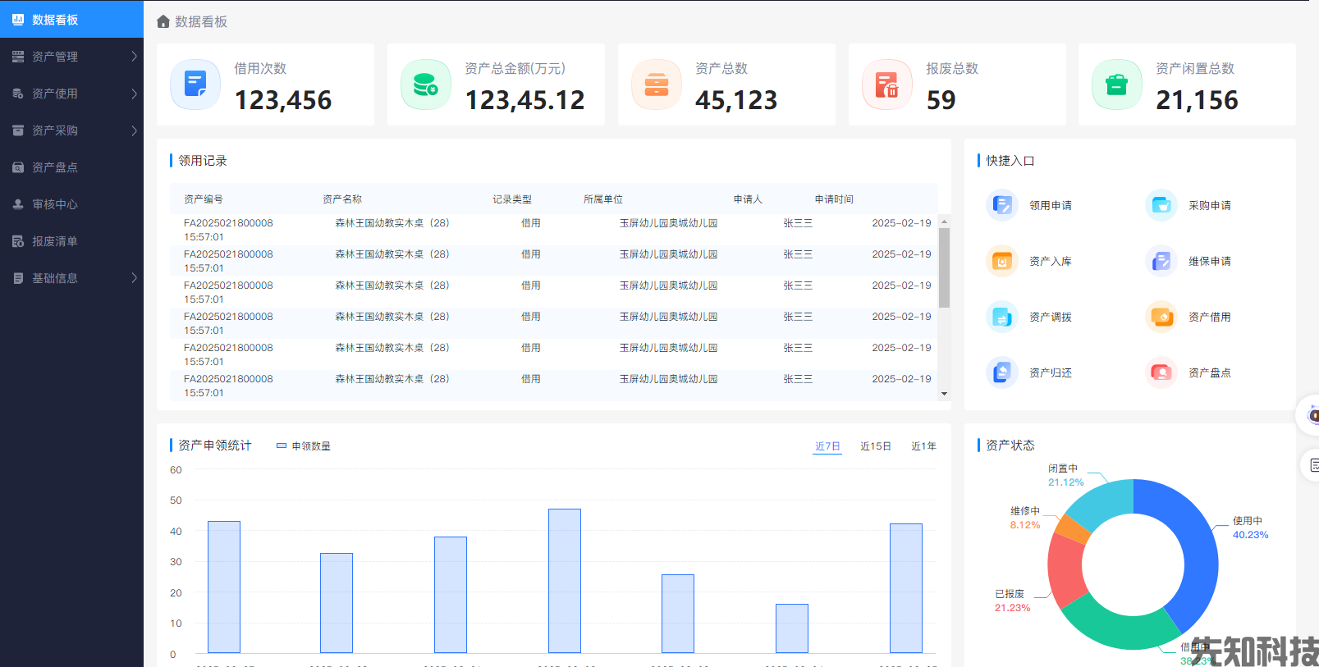Expand the 资产管理 sidebar menu
This screenshot has height=667, width=1319.
(71, 57)
